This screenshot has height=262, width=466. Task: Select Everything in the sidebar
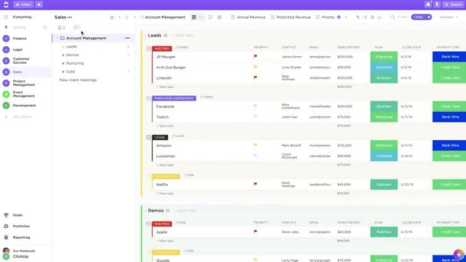coord(22,17)
